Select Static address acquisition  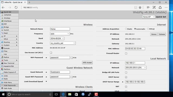[x=126, y=29]
